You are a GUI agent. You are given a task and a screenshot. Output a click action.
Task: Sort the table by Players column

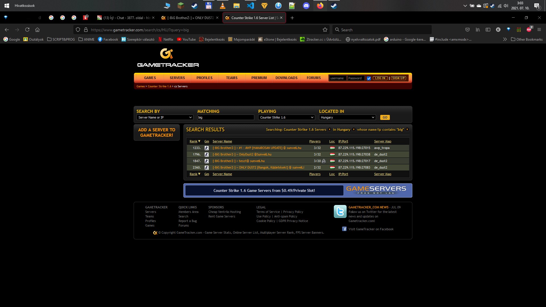click(x=315, y=141)
